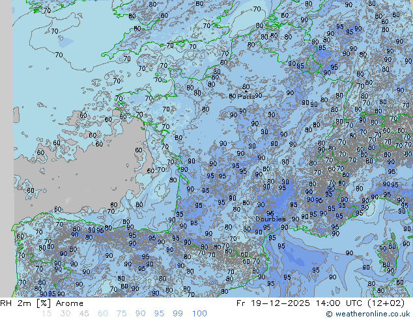Open the weatheronline.co.uk copyright link
This screenshot has height=319, width=413.
coord(368,314)
